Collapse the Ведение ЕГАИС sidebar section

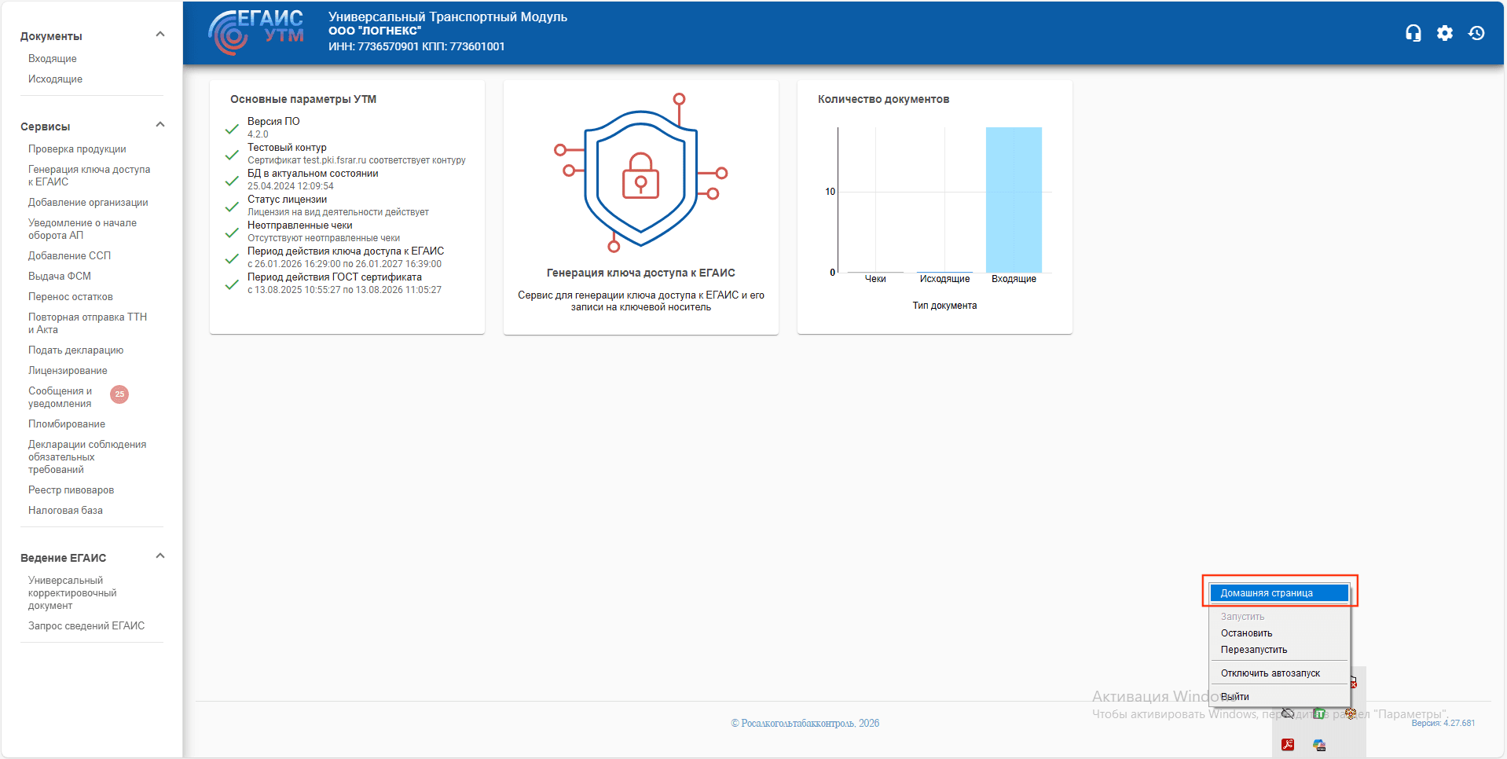160,556
